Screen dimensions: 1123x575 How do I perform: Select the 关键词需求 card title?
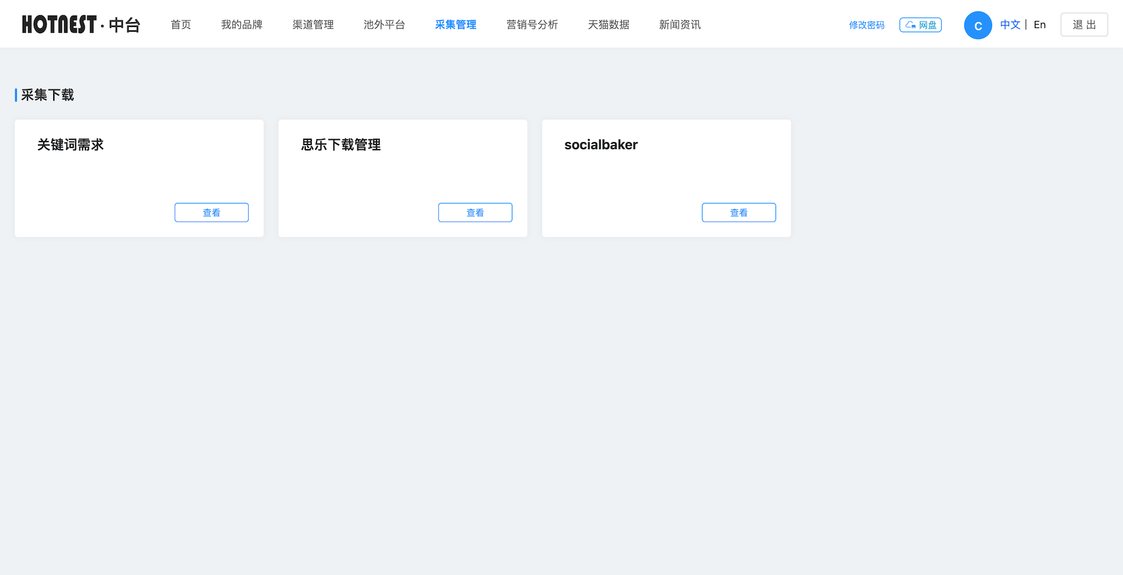point(70,144)
